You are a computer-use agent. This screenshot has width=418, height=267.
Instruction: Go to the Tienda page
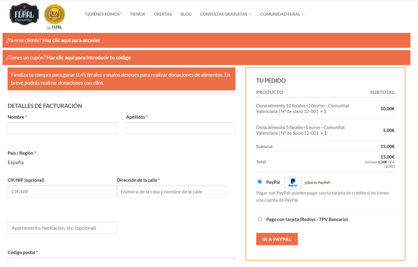pyautogui.click(x=138, y=14)
